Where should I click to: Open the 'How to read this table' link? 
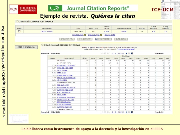tap(126, 49)
